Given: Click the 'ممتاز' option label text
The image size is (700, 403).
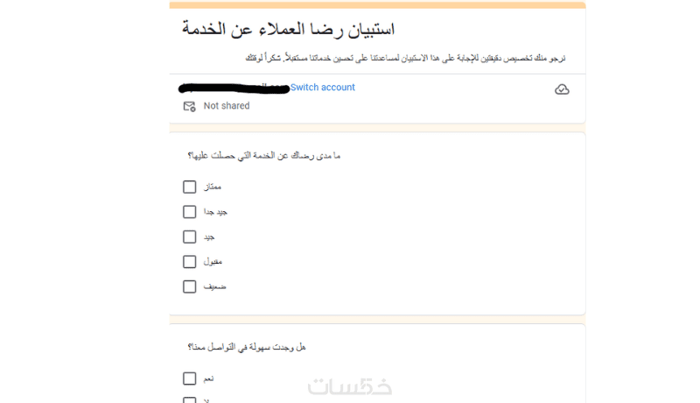Looking at the screenshot, I should click(x=213, y=187).
